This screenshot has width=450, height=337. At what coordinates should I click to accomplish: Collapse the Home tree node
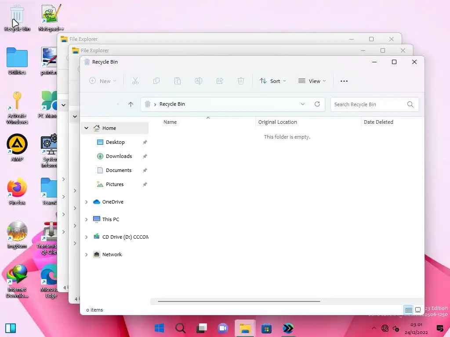click(x=87, y=128)
